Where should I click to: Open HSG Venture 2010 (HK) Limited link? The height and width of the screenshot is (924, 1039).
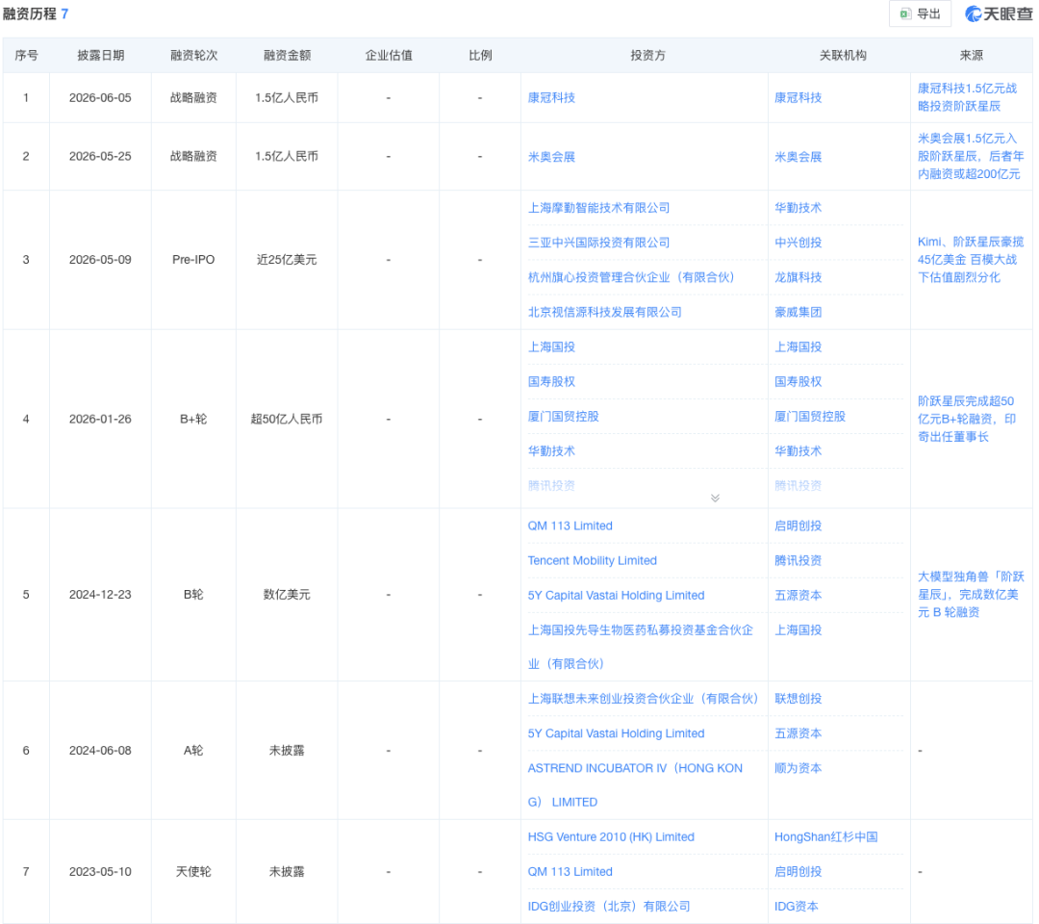[x=611, y=836]
